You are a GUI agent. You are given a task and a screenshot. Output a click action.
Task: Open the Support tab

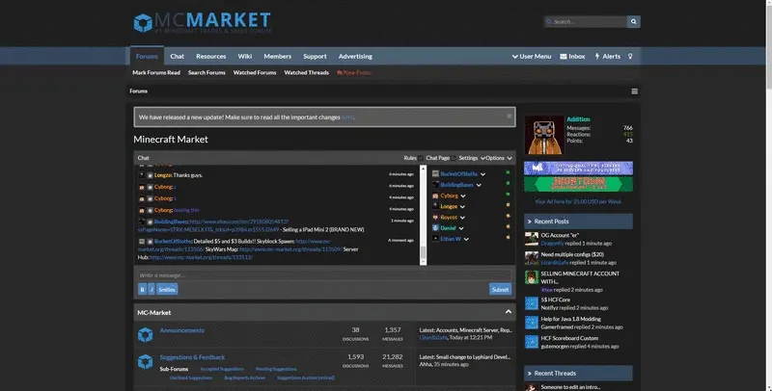tap(315, 57)
